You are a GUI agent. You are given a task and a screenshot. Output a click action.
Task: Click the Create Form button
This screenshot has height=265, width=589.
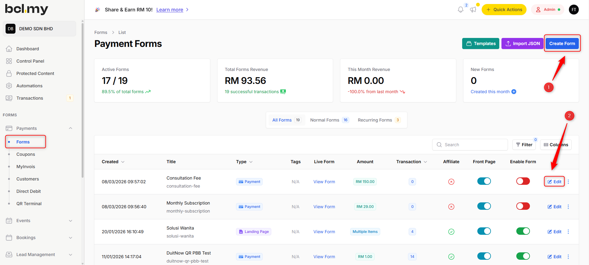pos(562,43)
